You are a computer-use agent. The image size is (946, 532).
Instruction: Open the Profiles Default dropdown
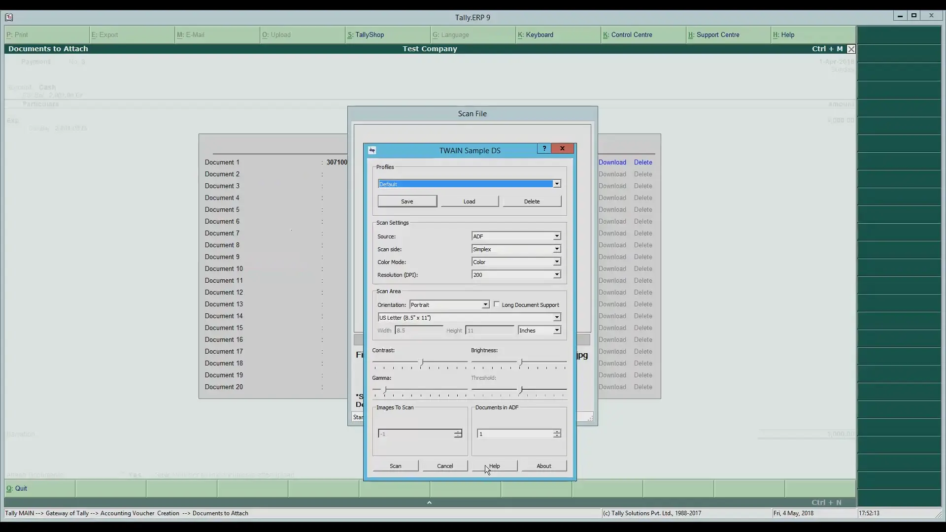pos(557,184)
